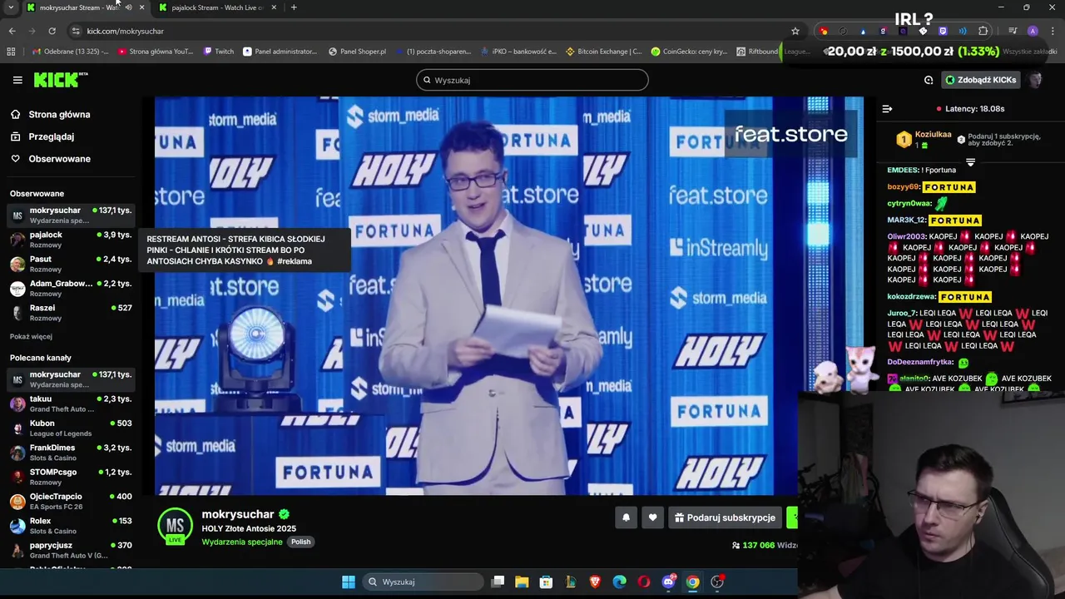This screenshot has height=599, width=1065.
Task: Click chat user Koziulkaa in leaderboard
Action: (933, 135)
